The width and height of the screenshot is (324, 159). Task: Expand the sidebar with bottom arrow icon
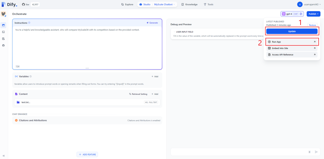pyautogui.click(x=4, y=156)
